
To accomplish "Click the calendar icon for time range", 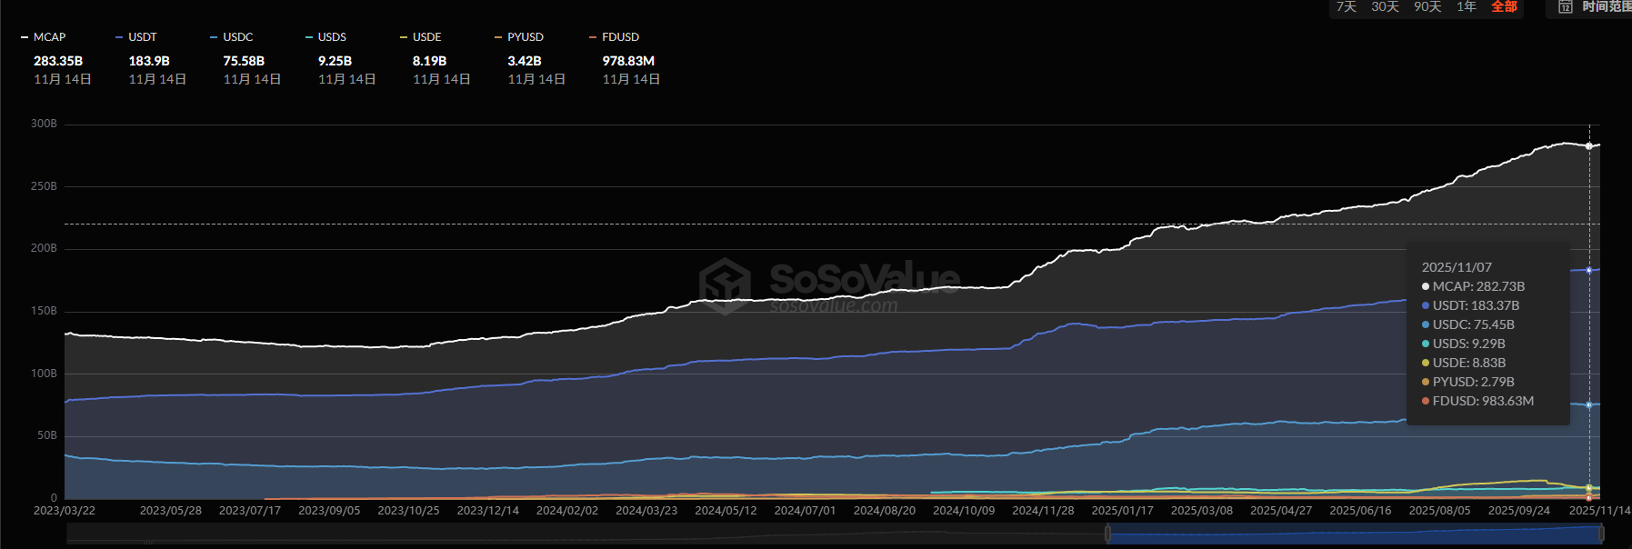I will coord(1565,7).
